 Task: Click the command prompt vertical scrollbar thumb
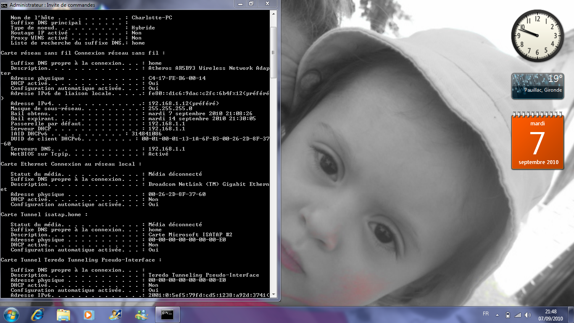pos(273,53)
